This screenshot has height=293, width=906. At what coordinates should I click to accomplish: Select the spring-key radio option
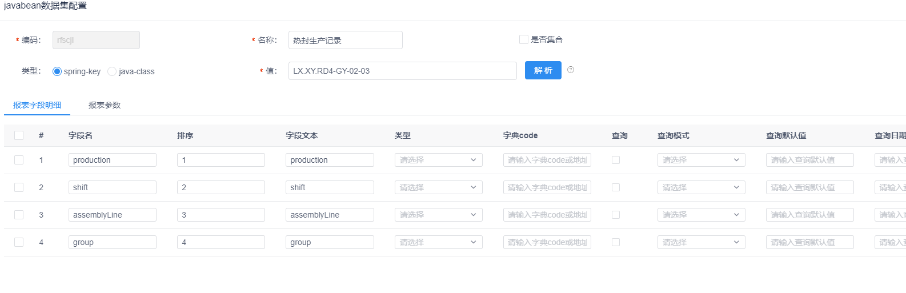coord(57,71)
